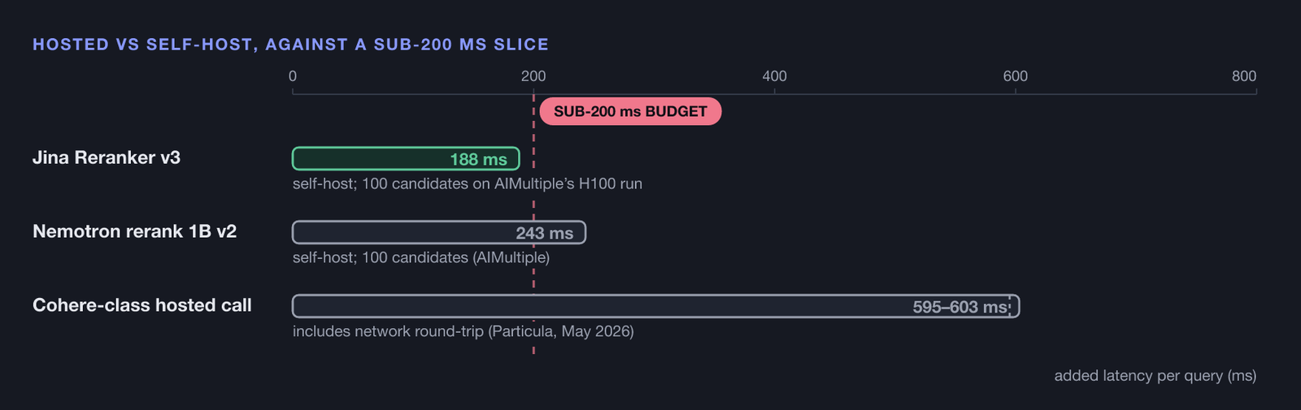The width and height of the screenshot is (1301, 410).
Task: Click the 400 axis tick label
Action: click(774, 76)
